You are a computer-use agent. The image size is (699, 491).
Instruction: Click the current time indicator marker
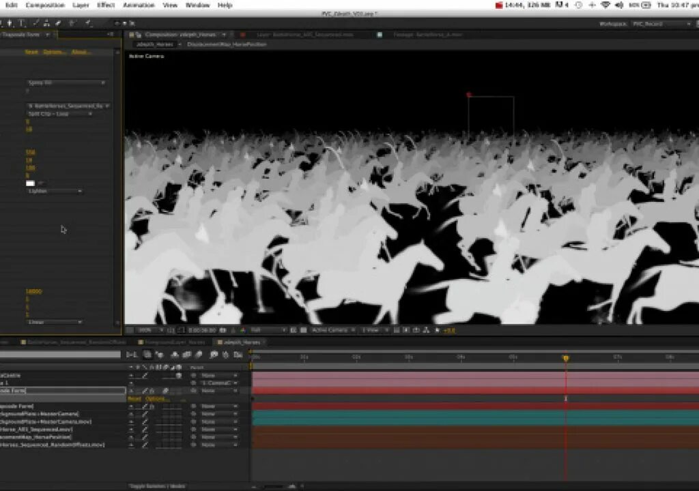(566, 358)
